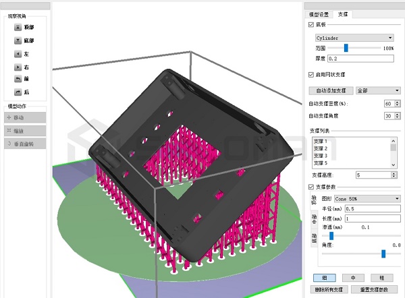Viewport: 405px width, 298px height.
Task: Activate the move (移动) model tool
Action: [25, 118]
